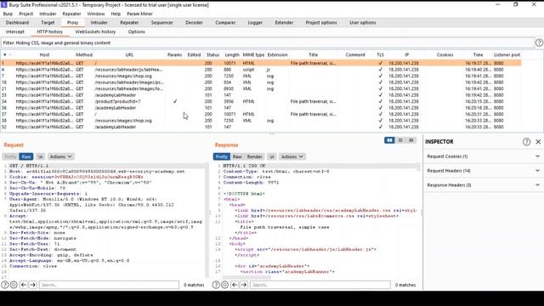Click the filter bar hiding CSS and image content

[x=267, y=43]
